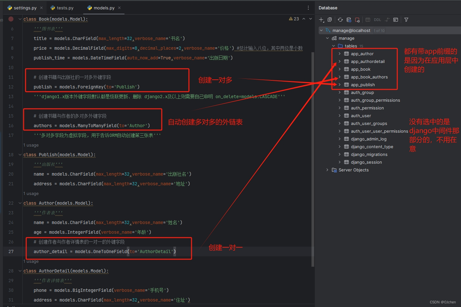Click the New (+) button in Database toolbar
Viewport: 461px width, 307px height.
point(322,20)
